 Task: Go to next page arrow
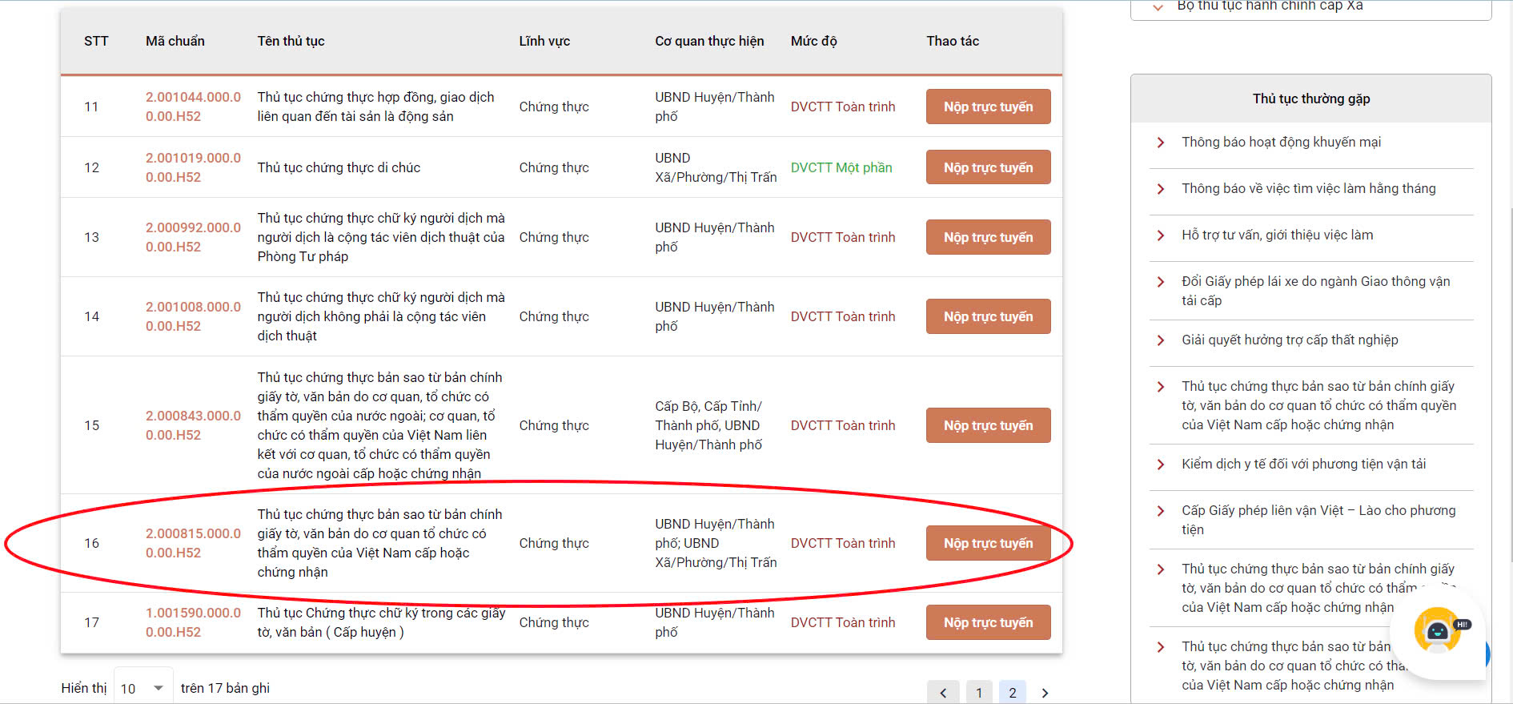point(1045,693)
